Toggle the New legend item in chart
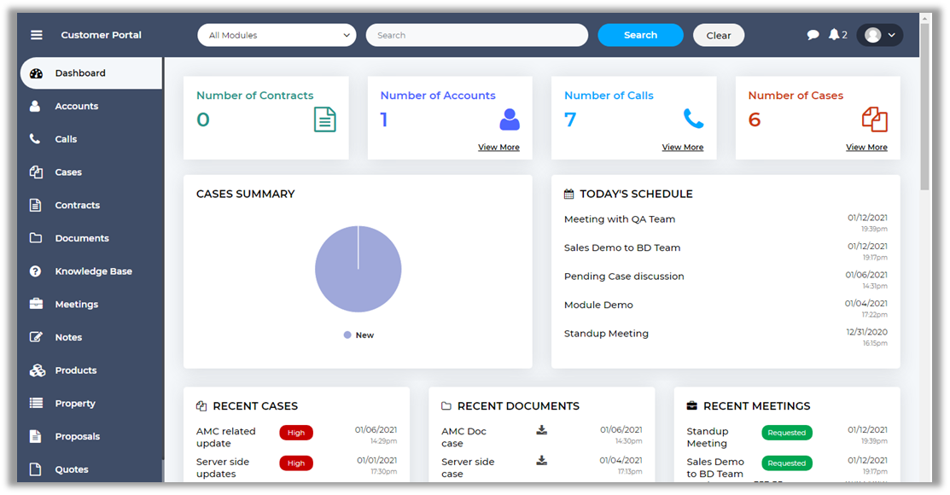Image resolution: width=950 pixels, height=495 pixels. (358, 335)
